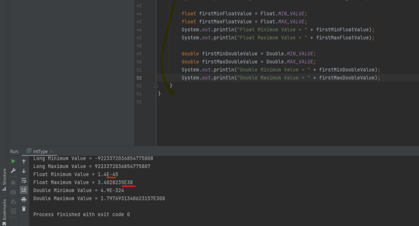Print console output with printer icon

24,199
